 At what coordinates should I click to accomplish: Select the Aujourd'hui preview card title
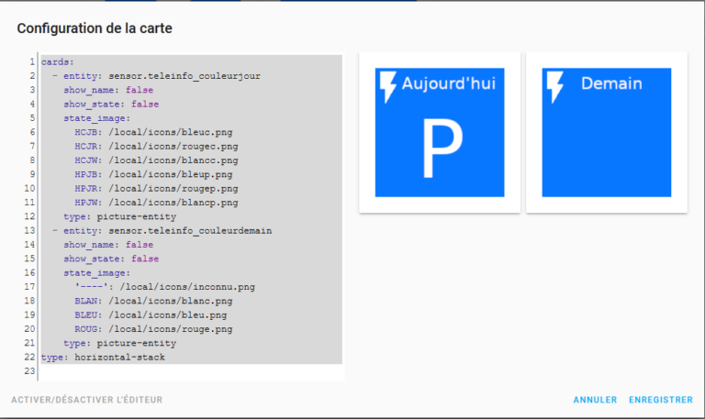[x=449, y=83]
